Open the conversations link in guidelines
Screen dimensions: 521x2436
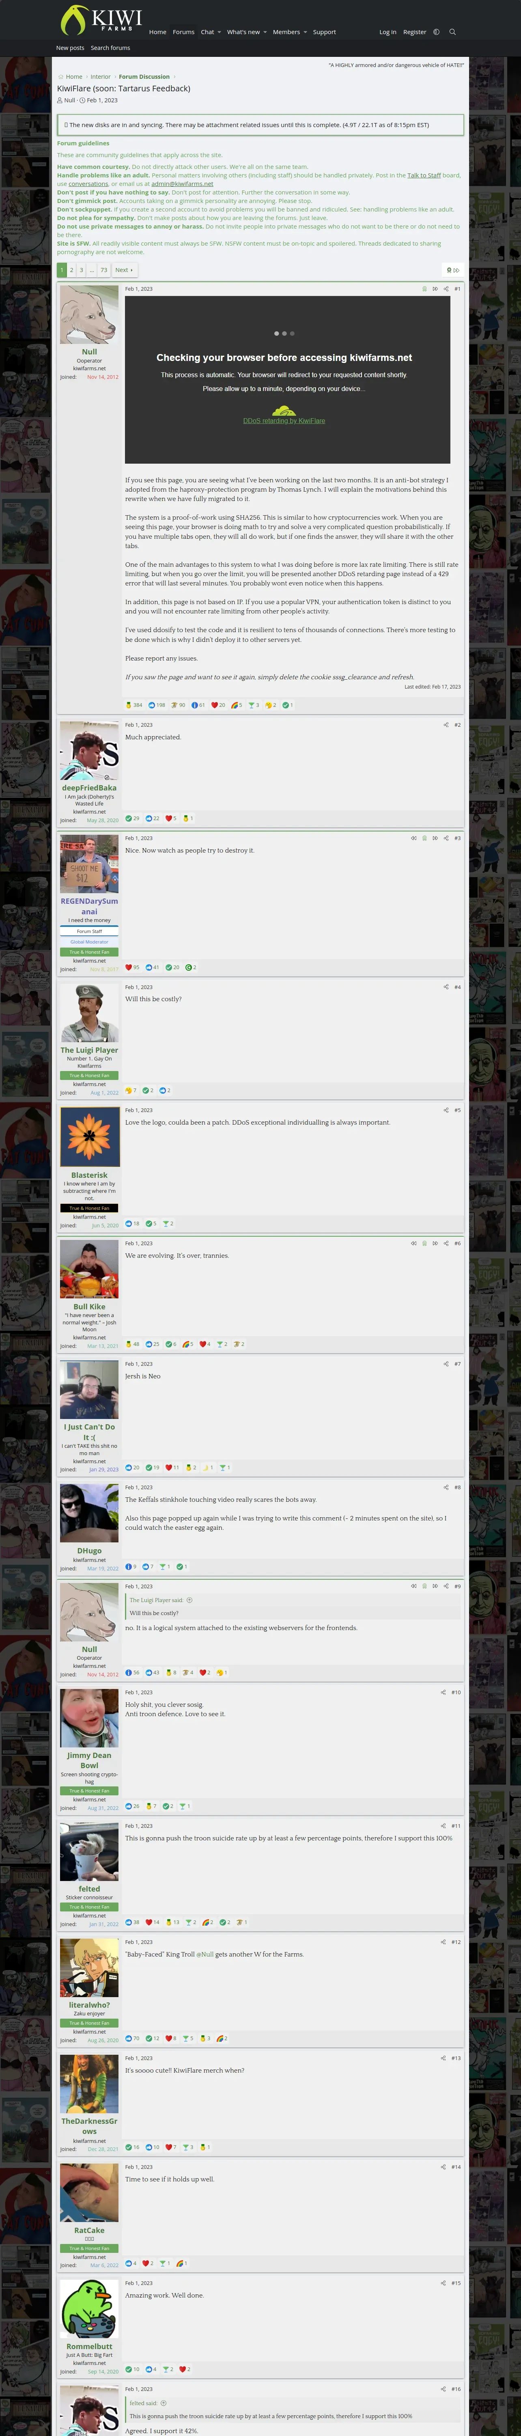tap(89, 184)
